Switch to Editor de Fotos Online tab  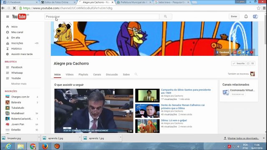coord(58,2)
